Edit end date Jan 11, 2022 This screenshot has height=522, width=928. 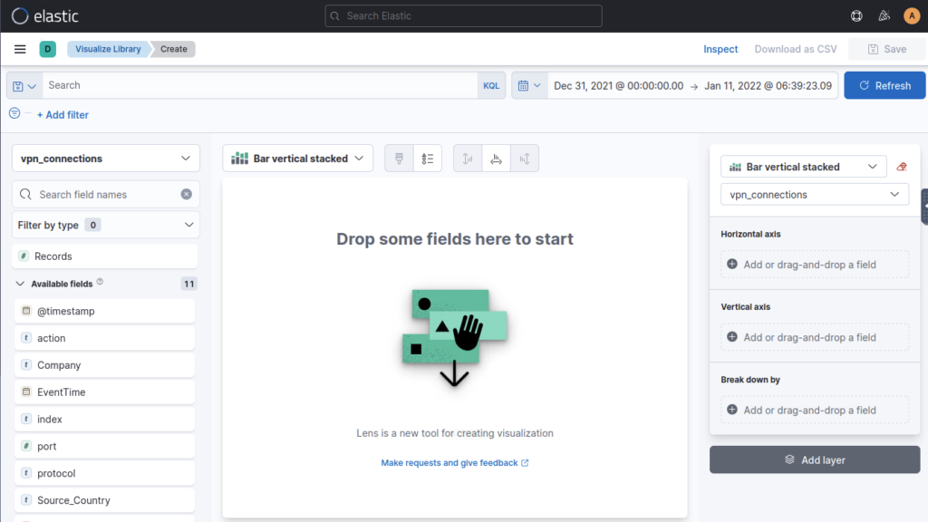pyautogui.click(x=768, y=86)
